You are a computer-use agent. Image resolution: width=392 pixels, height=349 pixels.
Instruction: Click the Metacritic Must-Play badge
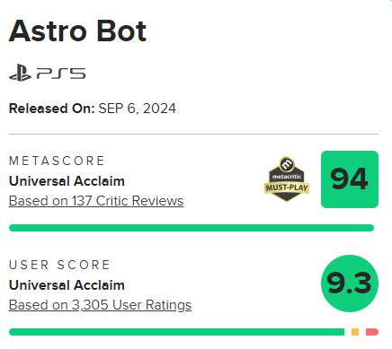click(287, 179)
